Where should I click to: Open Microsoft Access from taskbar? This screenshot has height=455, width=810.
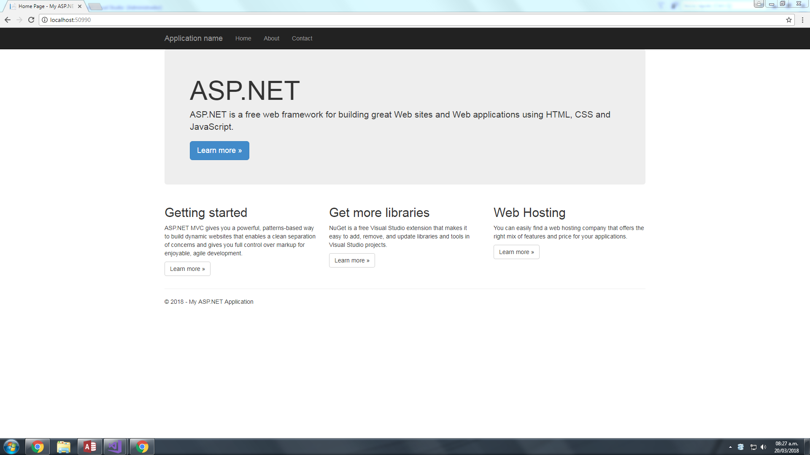click(x=90, y=447)
